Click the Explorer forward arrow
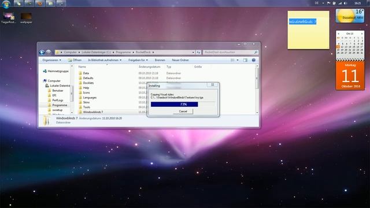This screenshot has width=370, height=208. click(49, 52)
